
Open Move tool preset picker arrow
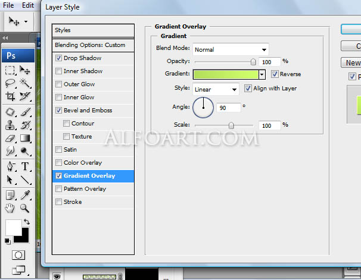pos(26,21)
